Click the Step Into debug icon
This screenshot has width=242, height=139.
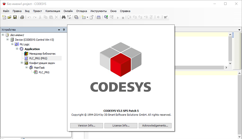(135, 17)
